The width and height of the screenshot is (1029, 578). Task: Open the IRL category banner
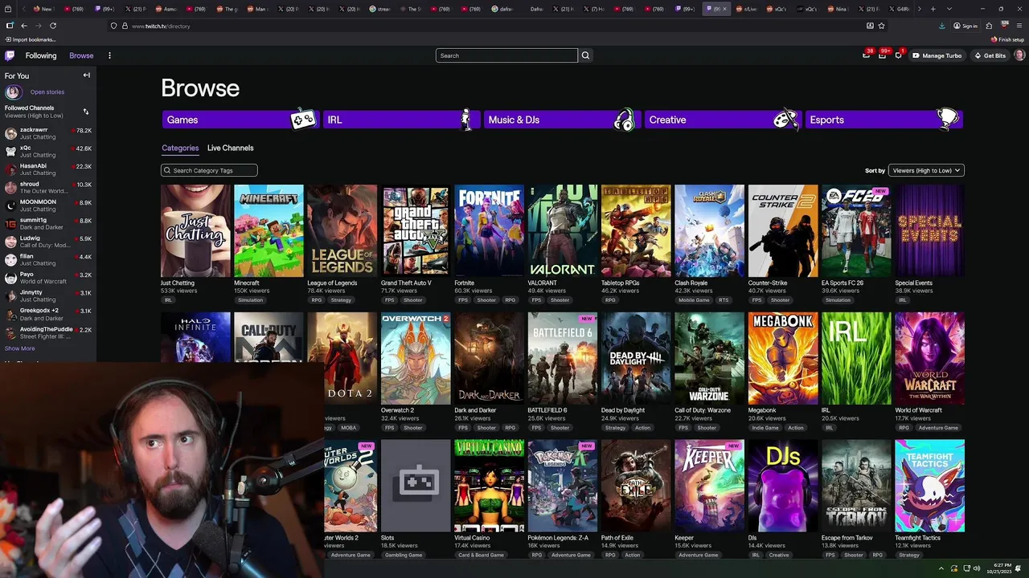point(400,120)
